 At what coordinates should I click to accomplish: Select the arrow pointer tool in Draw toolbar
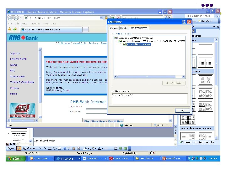point(19,148)
